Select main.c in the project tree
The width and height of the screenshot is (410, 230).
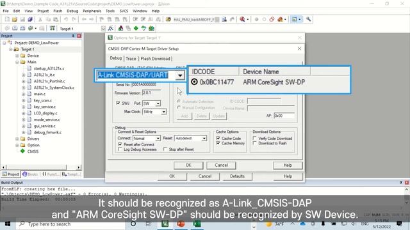tap(40, 94)
